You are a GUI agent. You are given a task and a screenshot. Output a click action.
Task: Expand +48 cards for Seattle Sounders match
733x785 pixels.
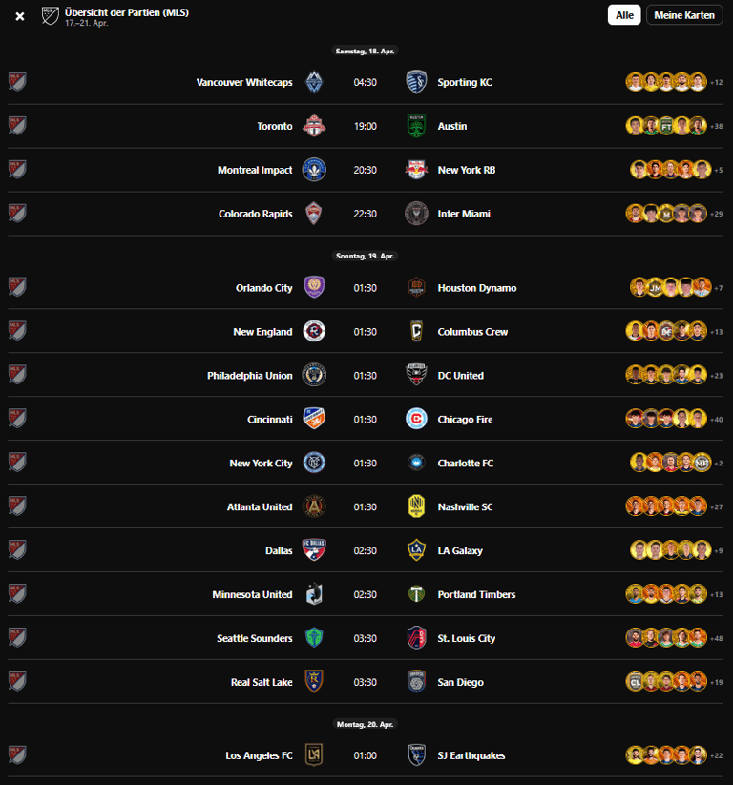[x=716, y=639]
